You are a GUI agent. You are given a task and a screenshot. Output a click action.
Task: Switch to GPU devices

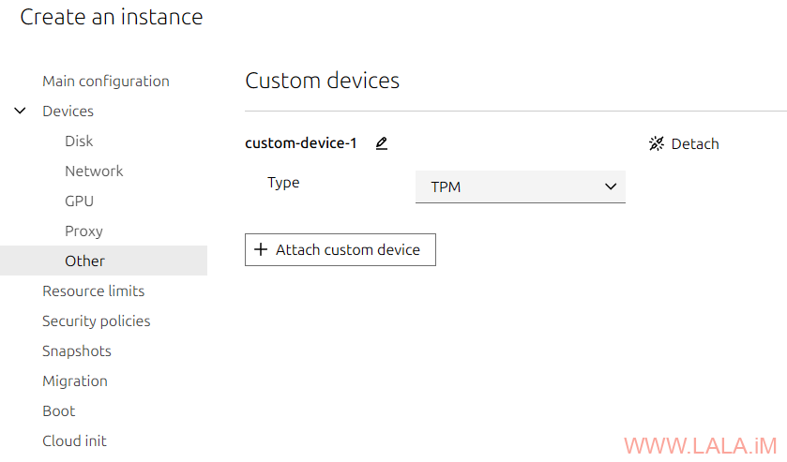(79, 201)
